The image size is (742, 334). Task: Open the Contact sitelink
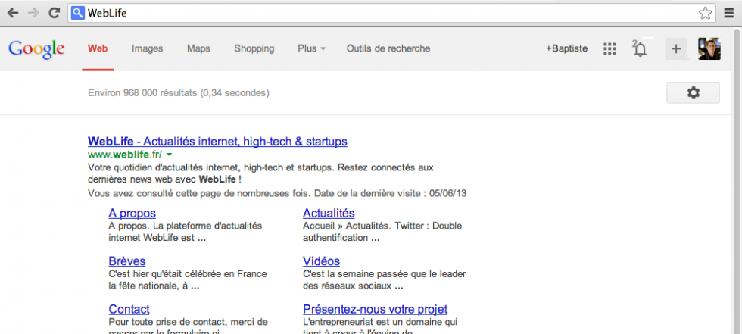point(129,310)
